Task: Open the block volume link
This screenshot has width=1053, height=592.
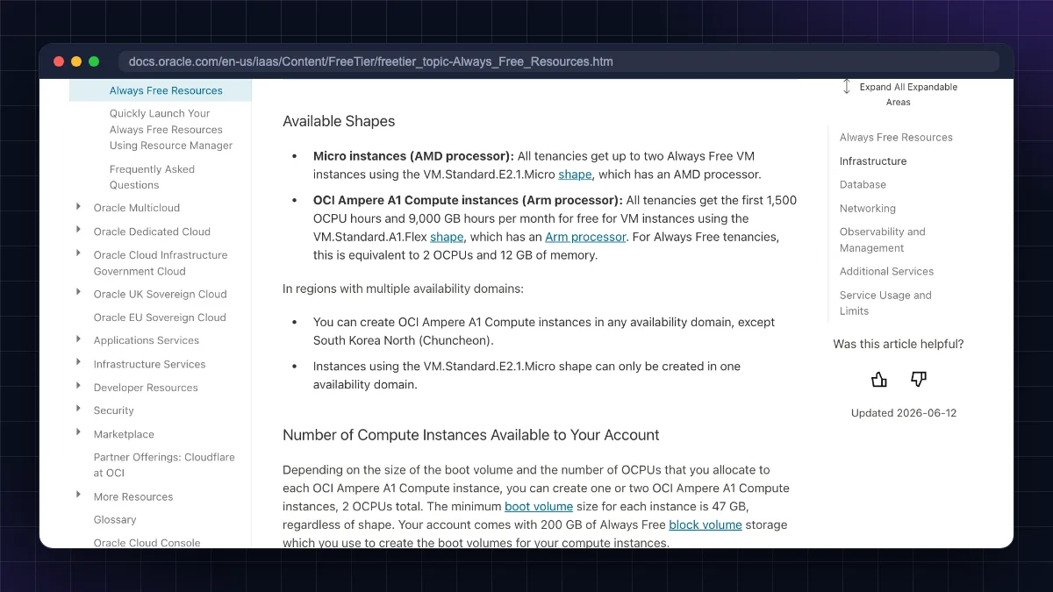Action: click(x=706, y=524)
